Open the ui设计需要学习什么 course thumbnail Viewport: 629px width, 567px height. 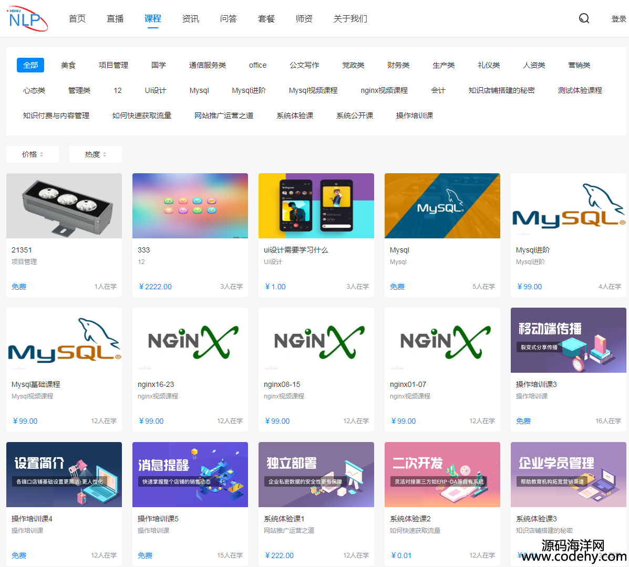coord(316,206)
